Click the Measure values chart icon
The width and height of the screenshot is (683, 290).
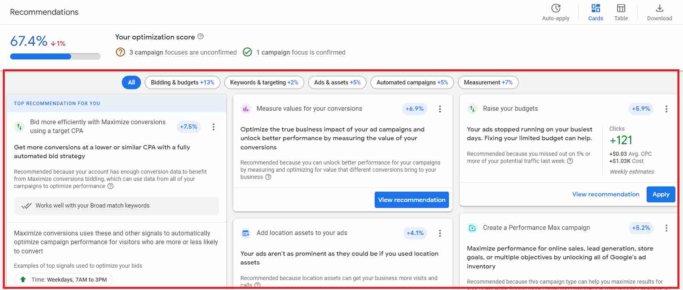[x=246, y=109]
